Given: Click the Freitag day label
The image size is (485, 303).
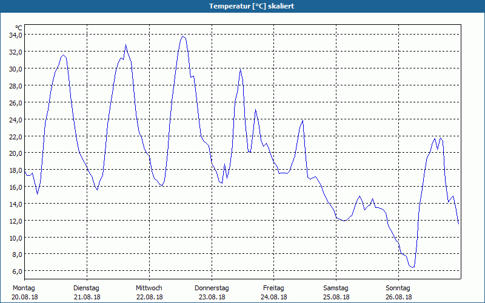Looking at the screenshot, I should pyautogui.click(x=273, y=288).
